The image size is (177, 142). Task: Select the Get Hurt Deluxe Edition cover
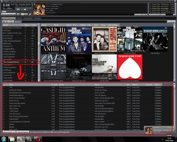(x=130, y=67)
